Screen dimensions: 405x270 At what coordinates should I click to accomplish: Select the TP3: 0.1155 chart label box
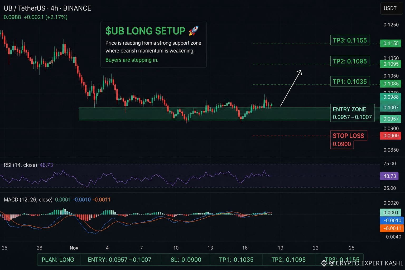(x=350, y=40)
